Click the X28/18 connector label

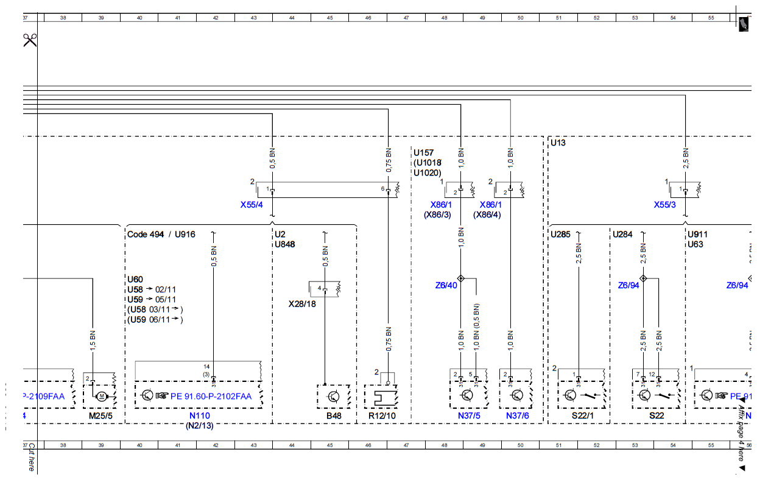click(x=302, y=303)
